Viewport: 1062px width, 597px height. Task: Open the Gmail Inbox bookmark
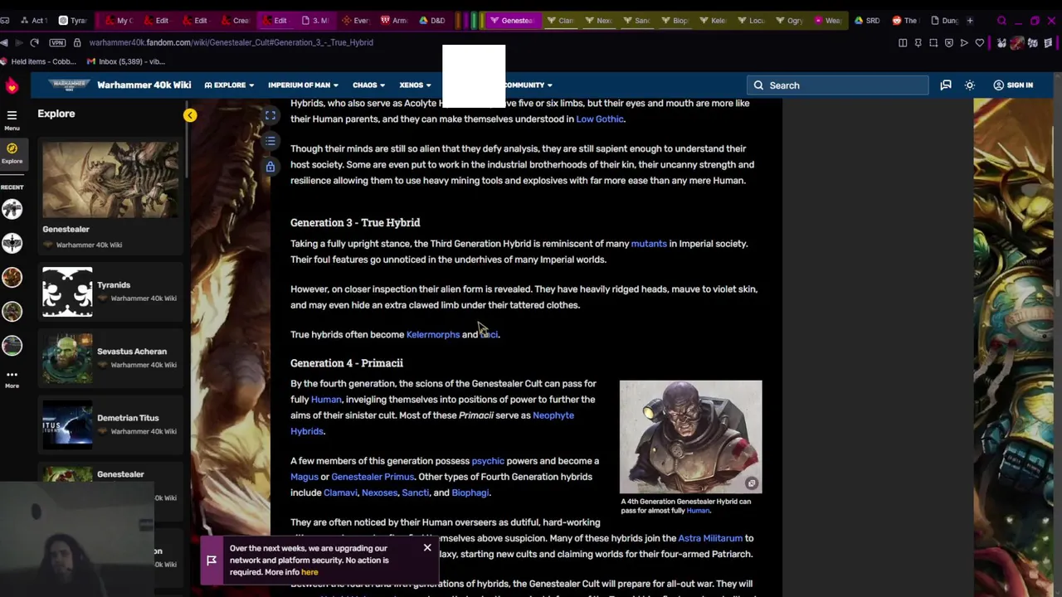pyautogui.click(x=127, y=61)
